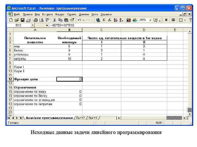197x147 pixels.
Task: Open the dropdown arrow beside the Help icon
Action: (160, 21)
